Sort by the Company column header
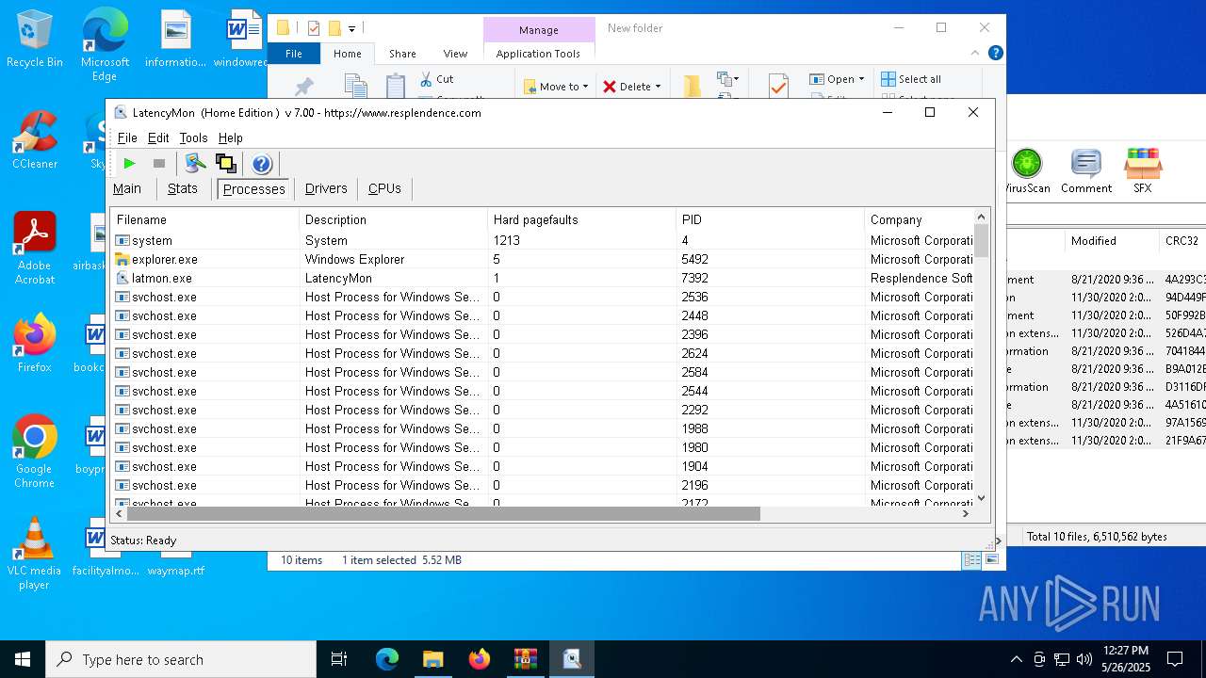 coord(919,219)
